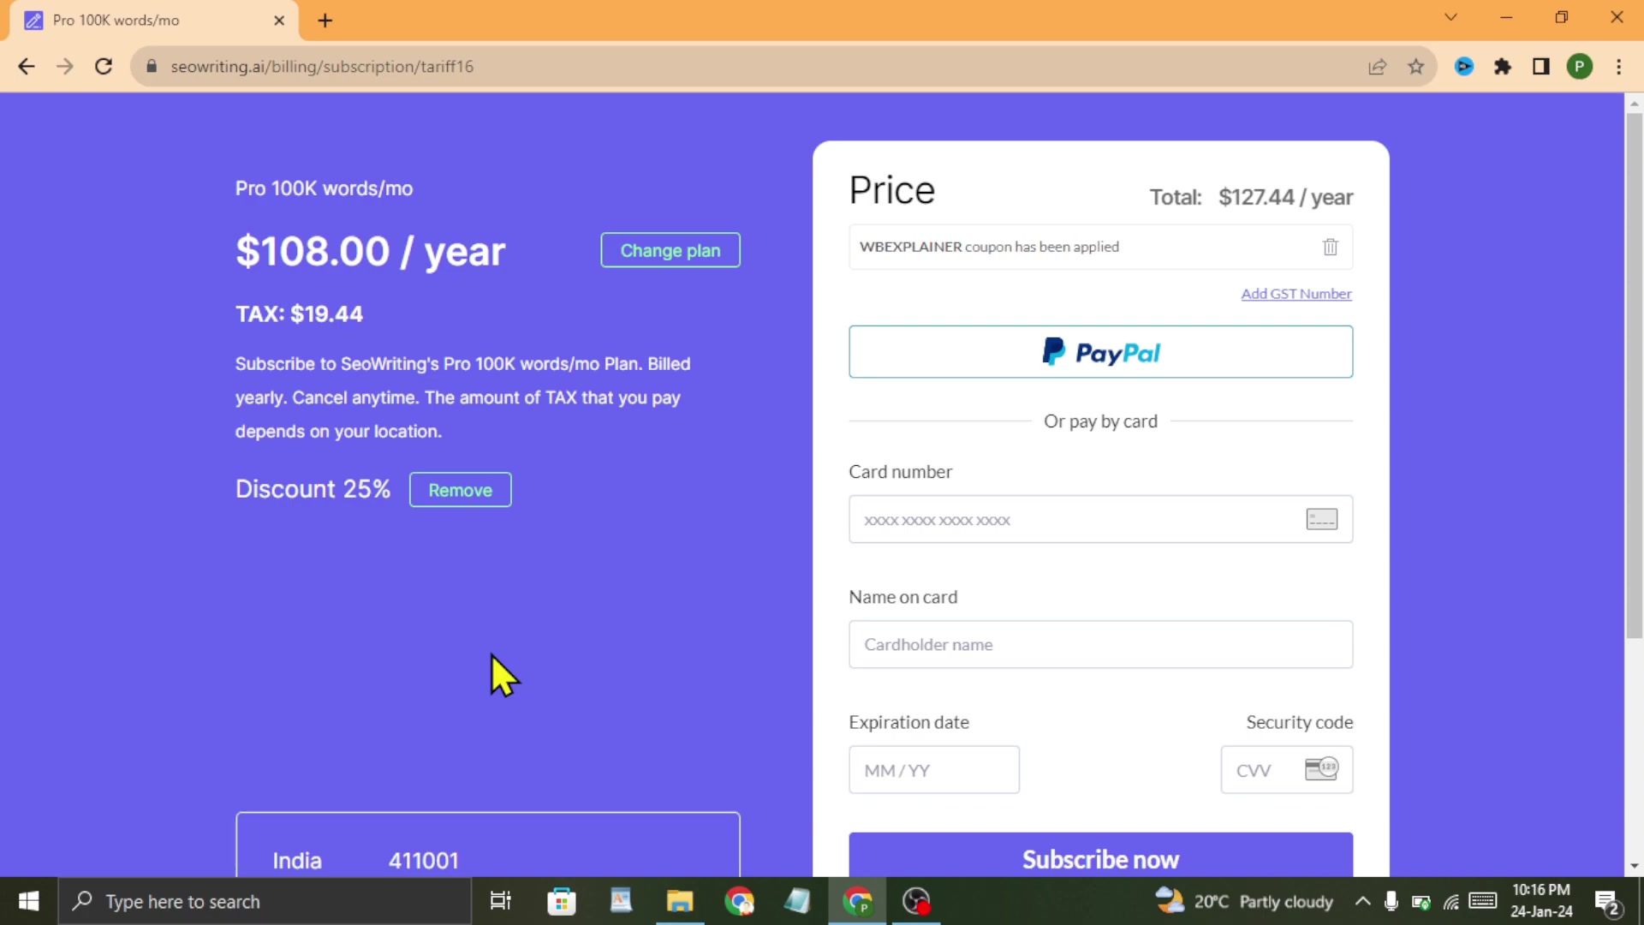Click Add GST Number link

pyautogui.click(x=1296, y=294)
